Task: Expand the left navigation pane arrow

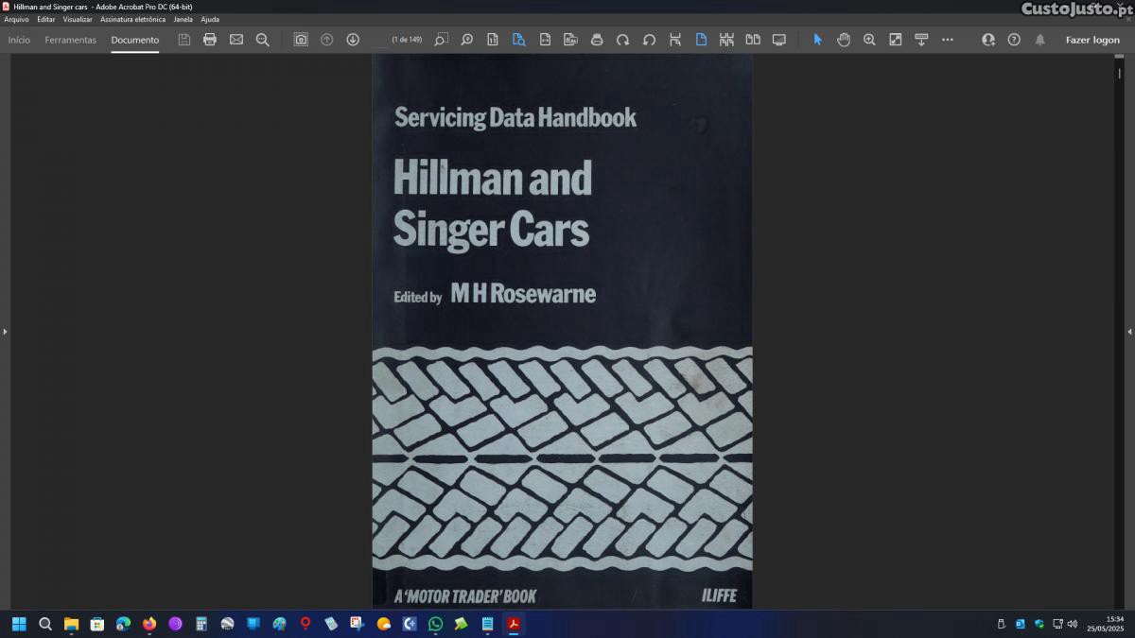Action: click(x=5, y=332)
